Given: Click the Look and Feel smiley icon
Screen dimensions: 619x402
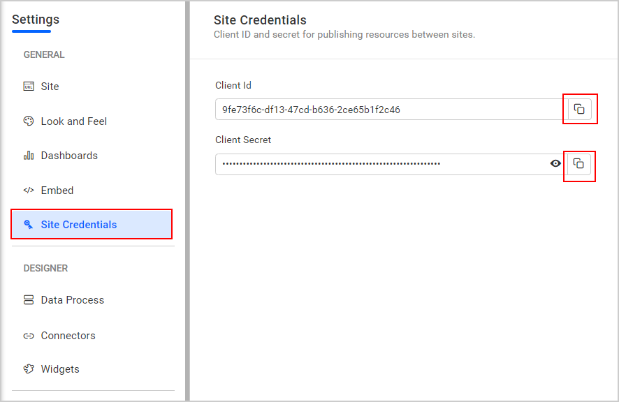Looking at the screenshot, I should [x=28, y=121].
